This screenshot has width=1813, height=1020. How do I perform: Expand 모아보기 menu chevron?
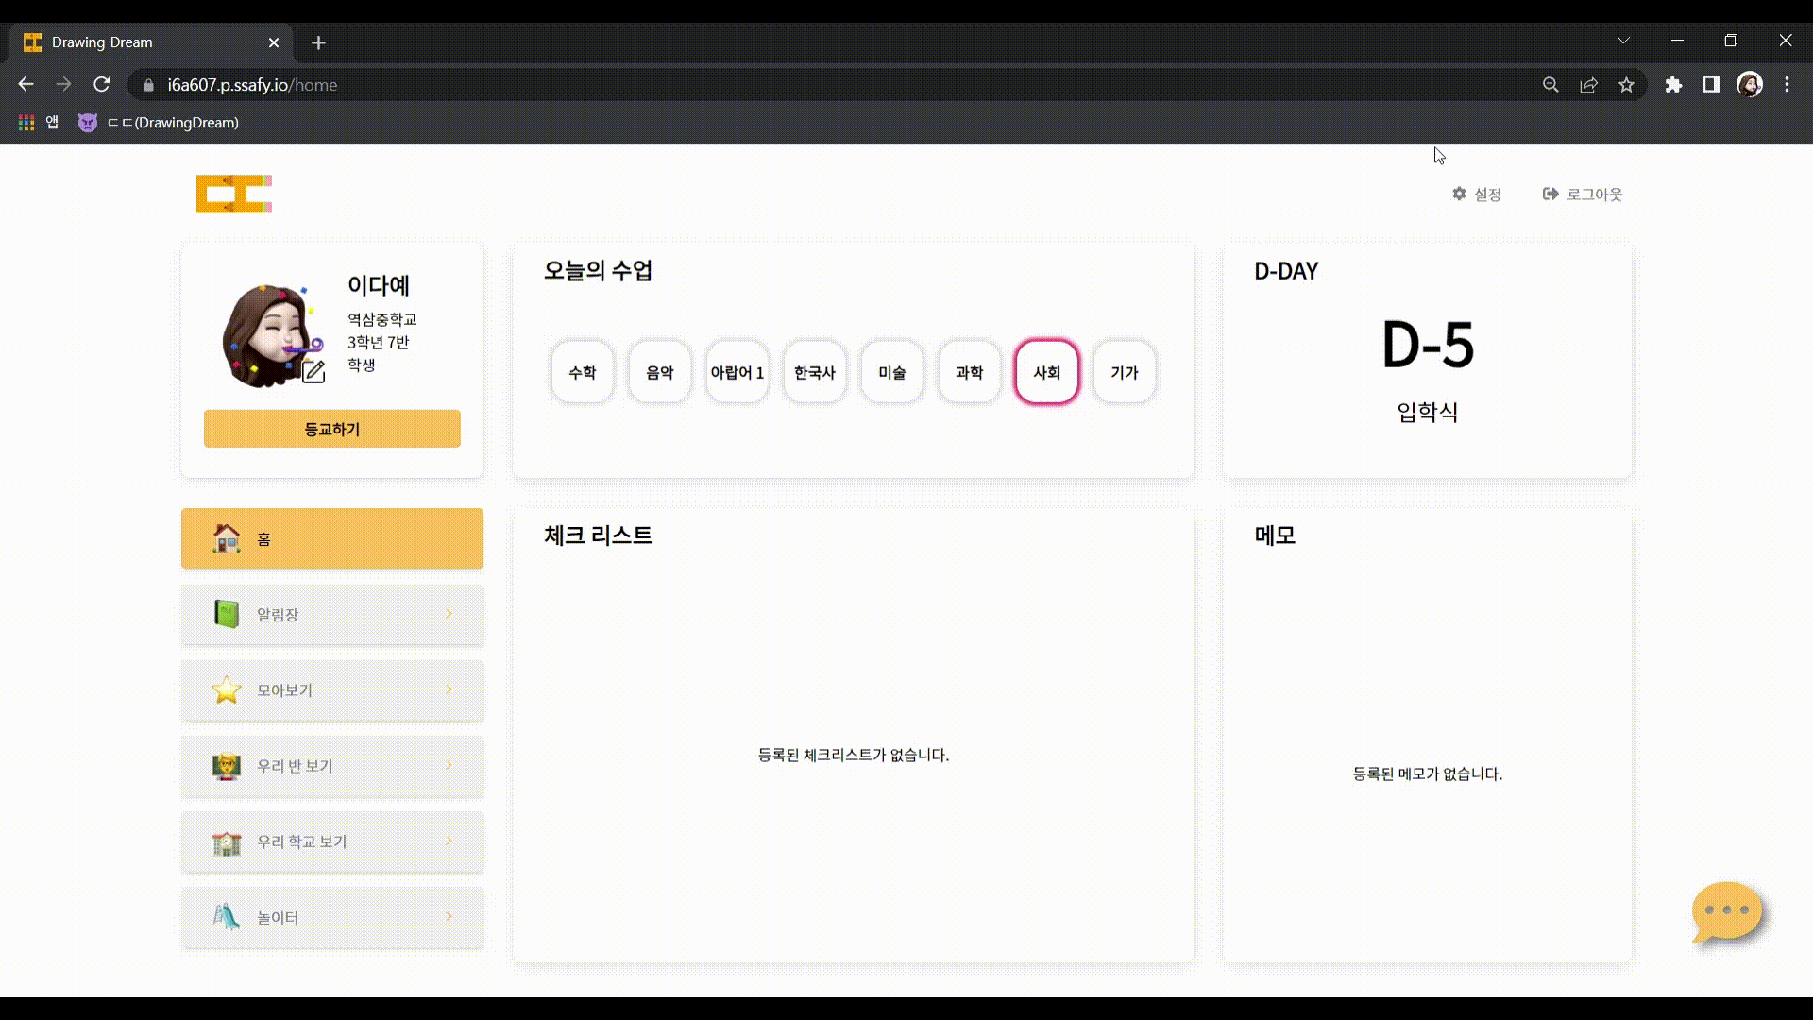click(x=449, y=689)
